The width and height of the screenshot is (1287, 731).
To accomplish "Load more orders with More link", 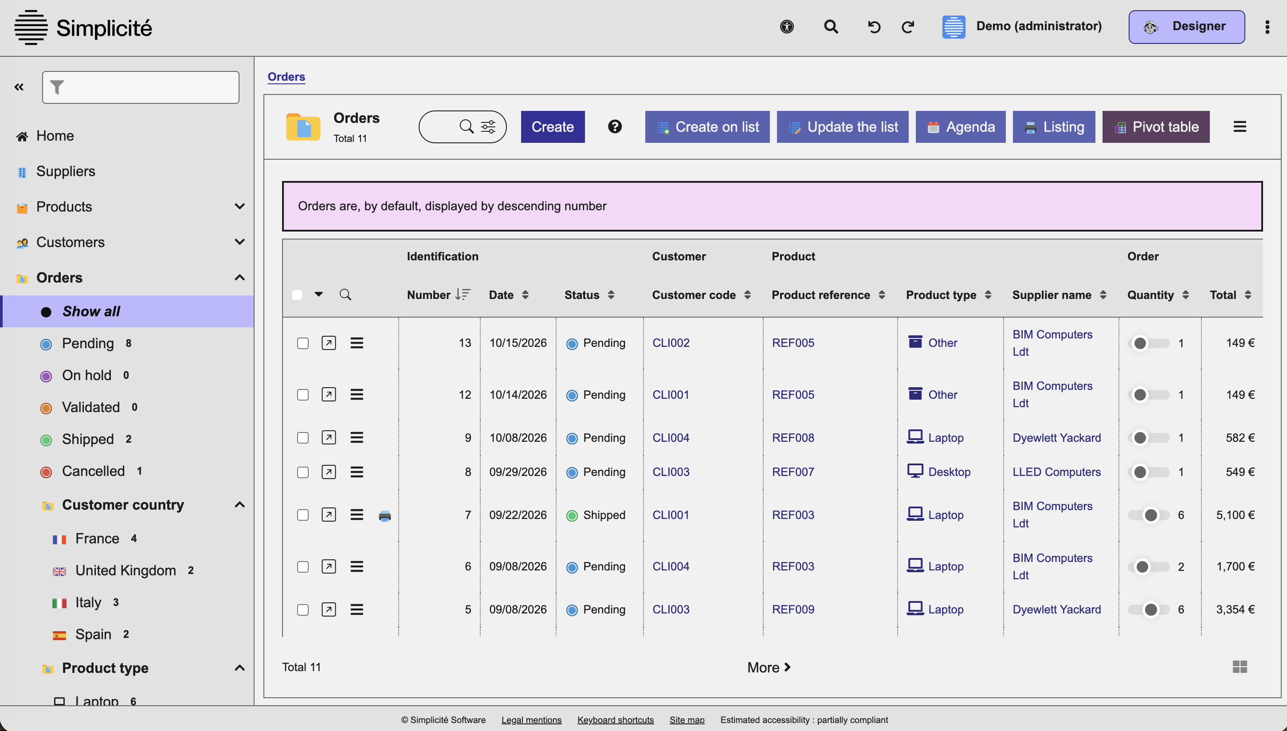I will pyautogui.click(x=769, y=667).
